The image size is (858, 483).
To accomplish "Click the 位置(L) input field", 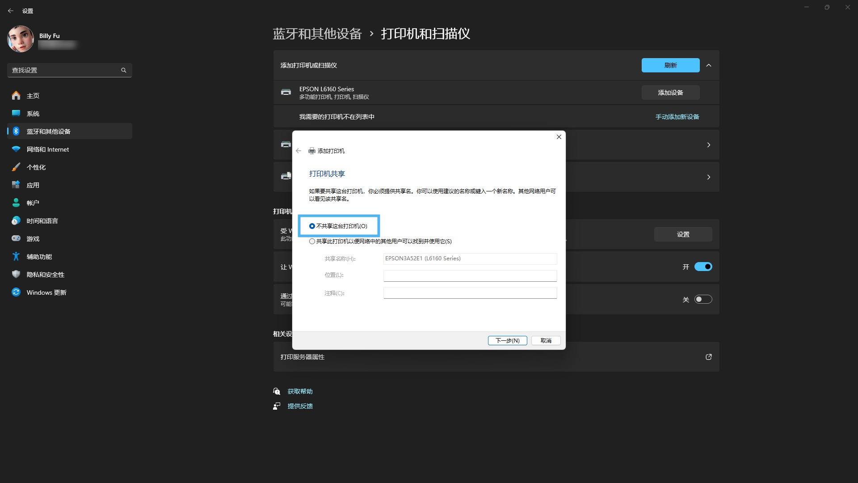I will tap(470, 275).
